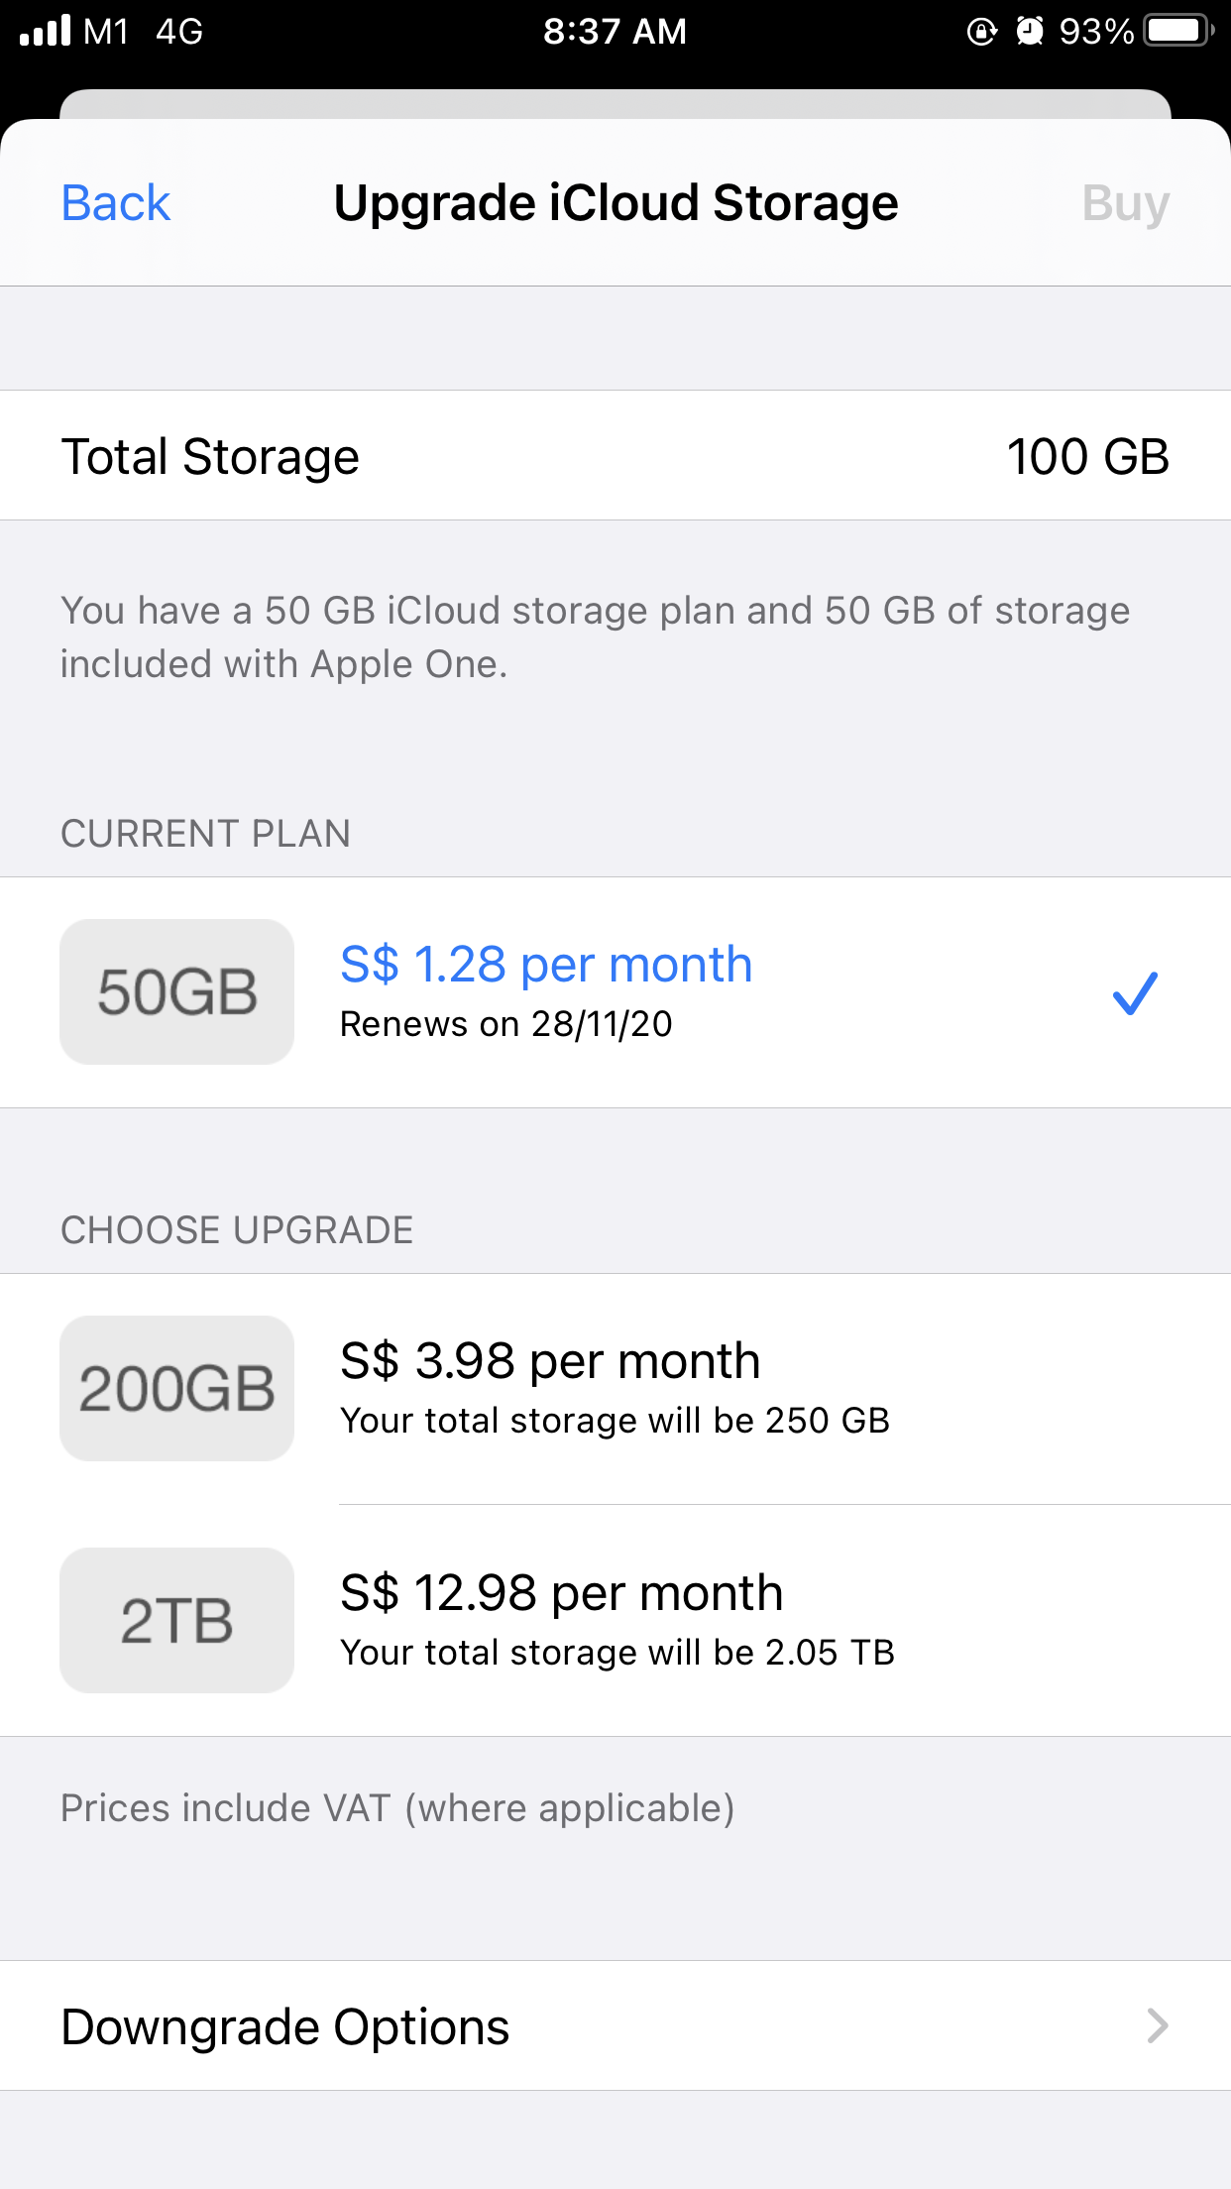Viewport: 1231px width, 2189px height.
Task: Tap the Total Storage row
Action: [x=210, y=457]
